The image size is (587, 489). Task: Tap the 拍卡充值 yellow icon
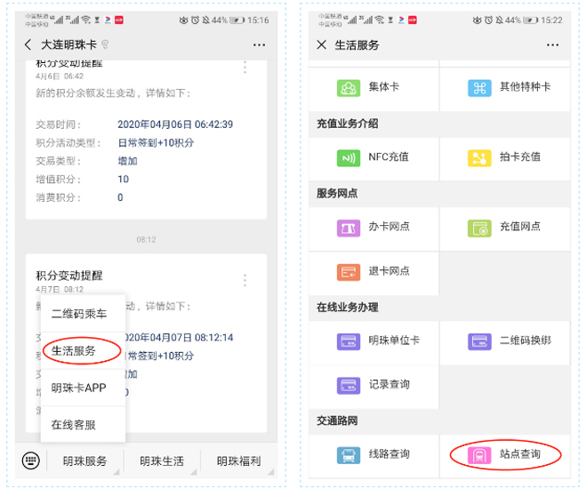(479, 157)
